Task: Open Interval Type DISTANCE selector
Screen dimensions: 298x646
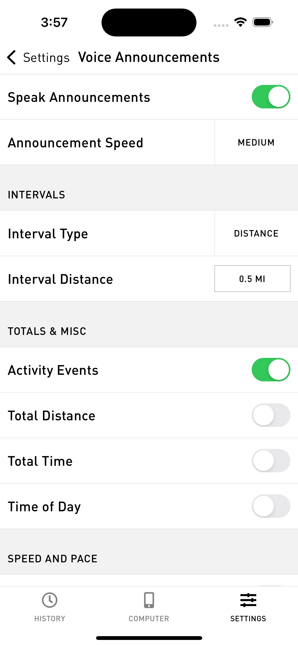Action: [x=256, y=234]
